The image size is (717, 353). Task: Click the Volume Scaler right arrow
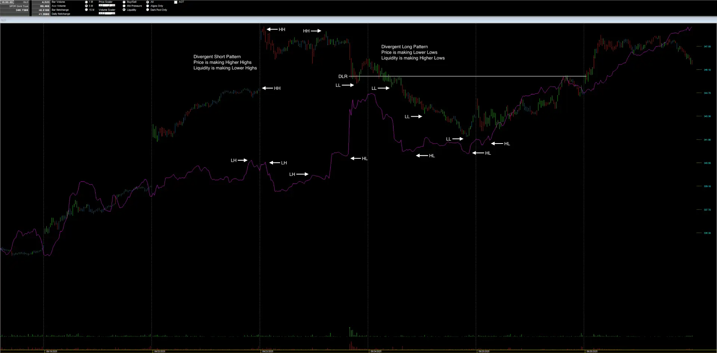(114, 13)
